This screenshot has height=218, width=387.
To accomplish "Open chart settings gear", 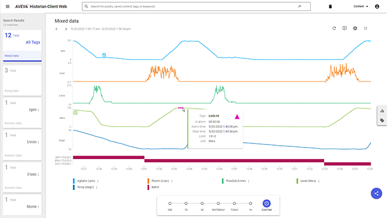I will pos(355,29).
